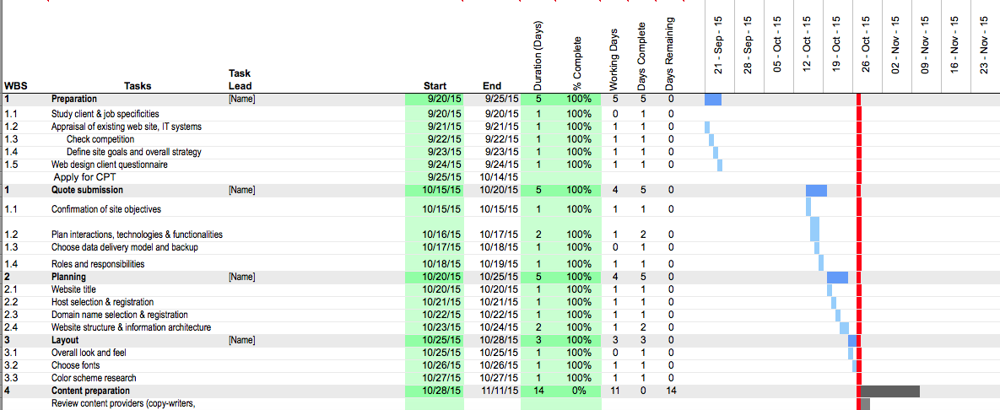Select the gray Content preparation Gantt bar
1000x410 pixels.
coord(890,391)
